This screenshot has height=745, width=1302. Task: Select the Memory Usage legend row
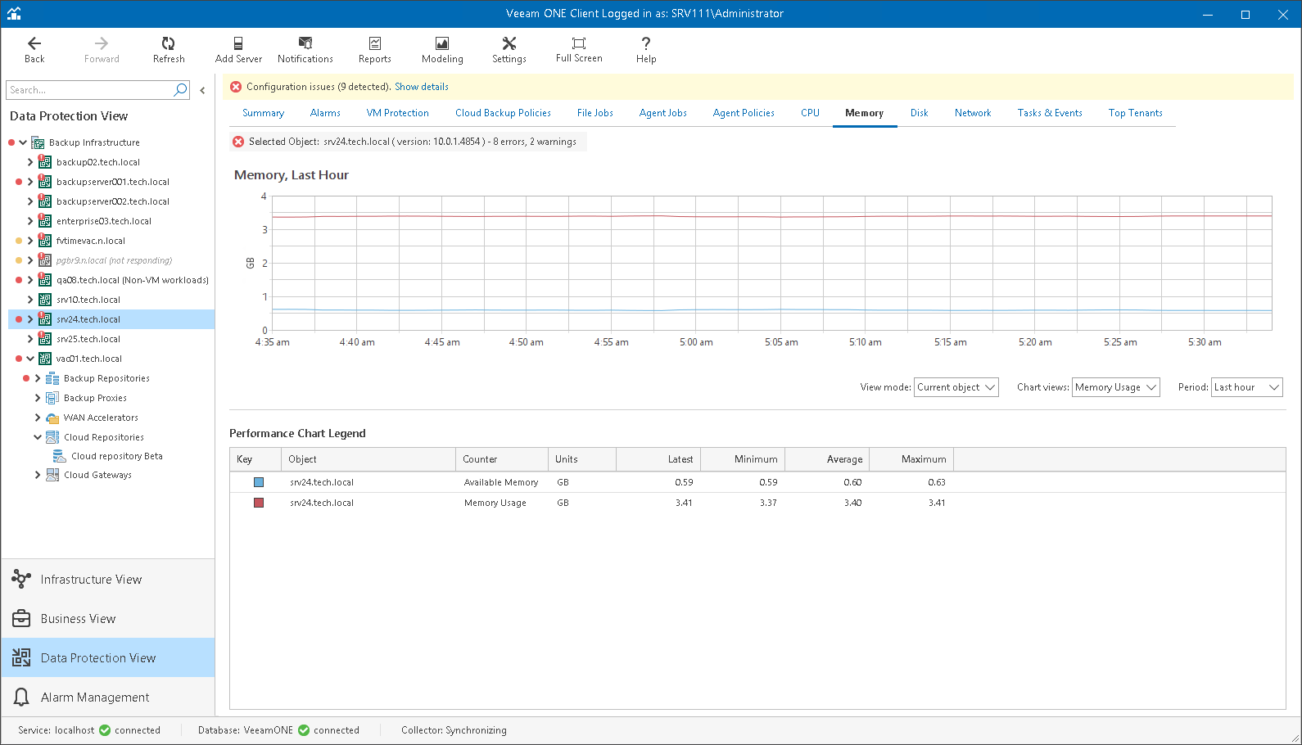[757, 503]
